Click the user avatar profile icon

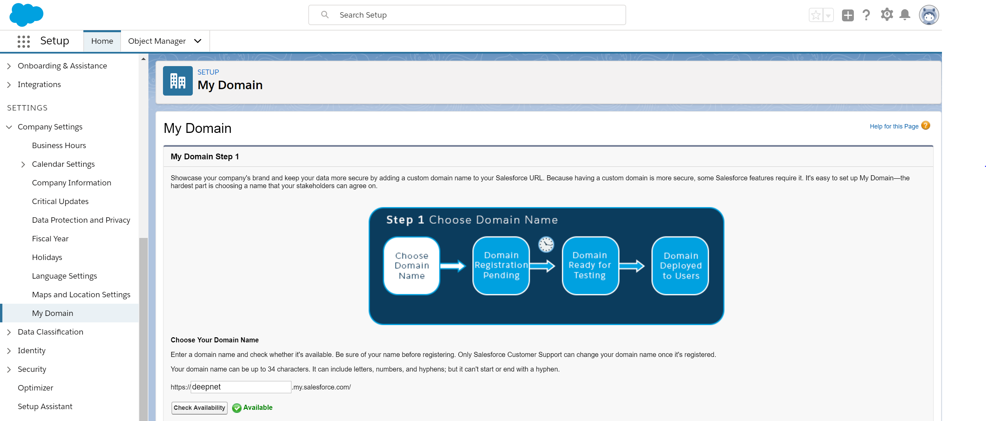pos(929,15)
